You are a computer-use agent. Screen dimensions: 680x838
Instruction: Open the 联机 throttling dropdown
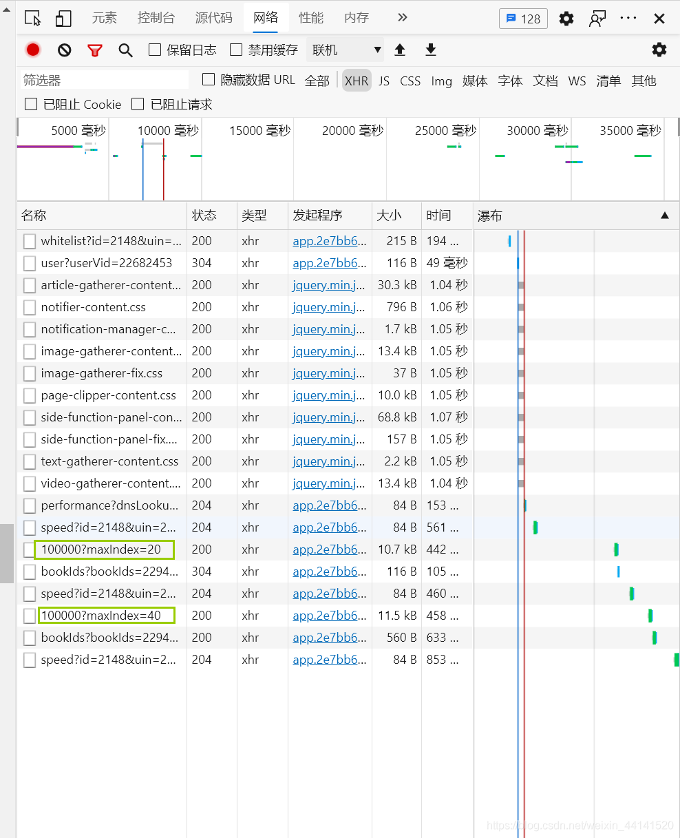(x=346, y=50)
